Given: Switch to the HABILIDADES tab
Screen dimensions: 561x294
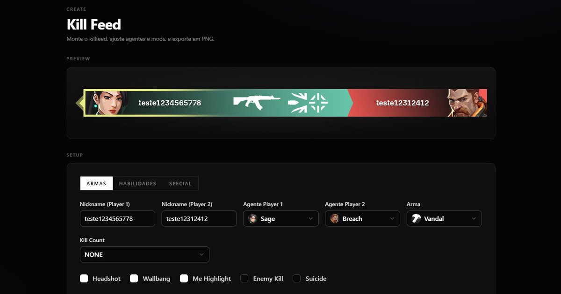Looking at the screenshot, I should pyautogui.click(x=137, y=183).
